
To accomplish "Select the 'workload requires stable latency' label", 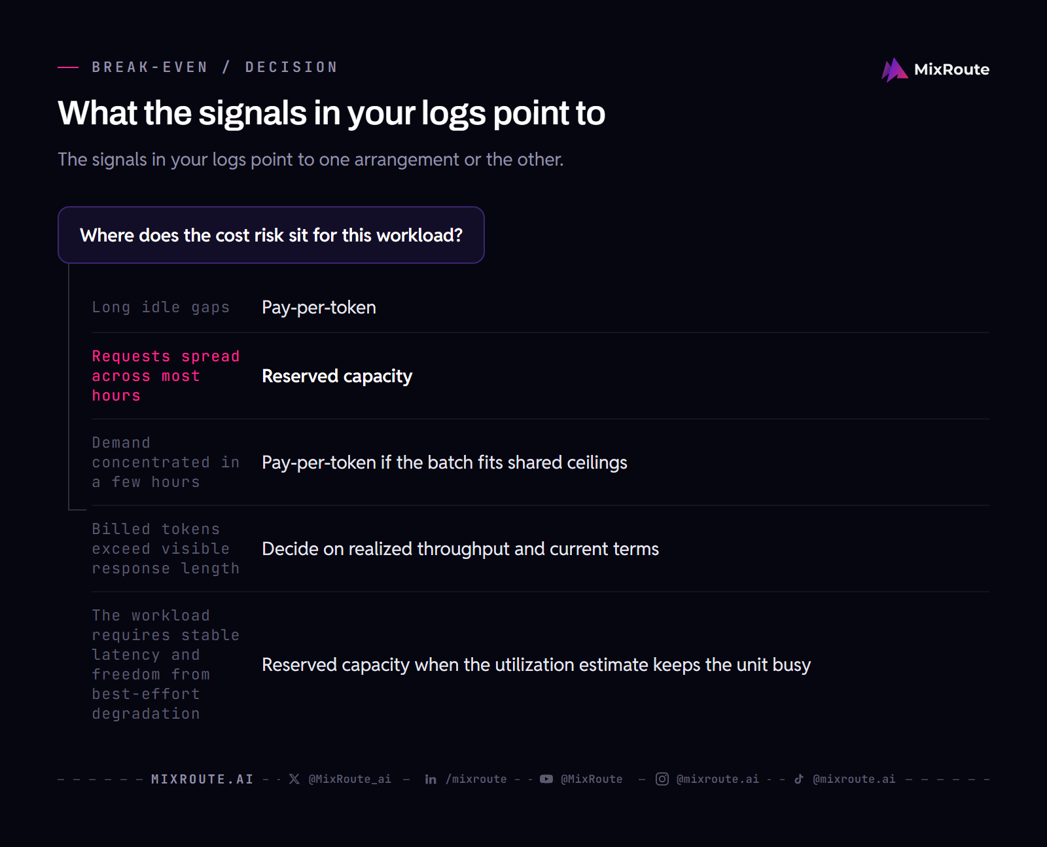I will pyautogui.click(x=166, y=664).
